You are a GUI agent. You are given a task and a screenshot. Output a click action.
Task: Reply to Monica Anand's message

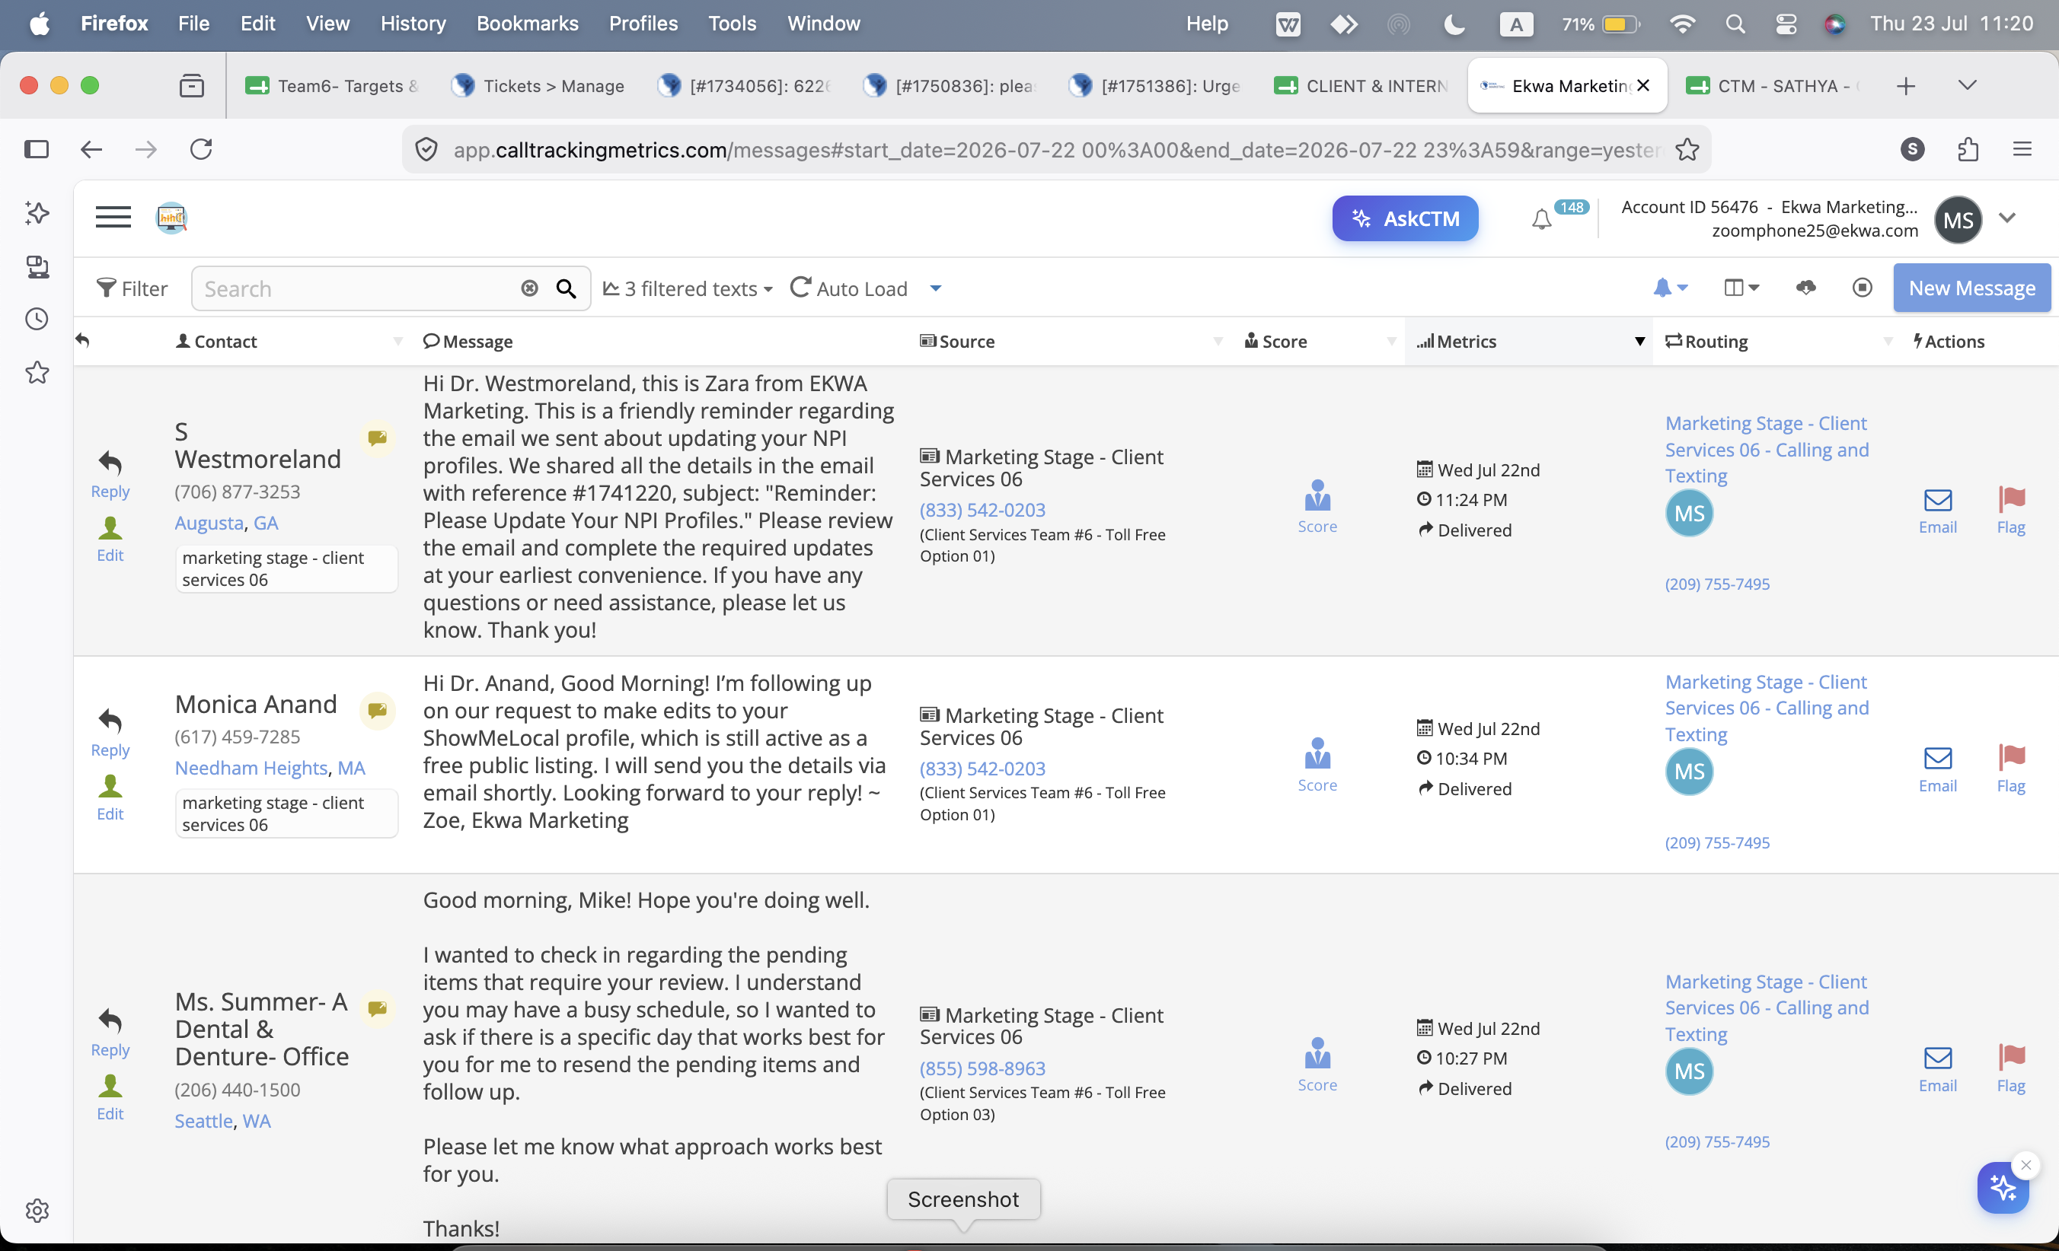coord(110,734)
